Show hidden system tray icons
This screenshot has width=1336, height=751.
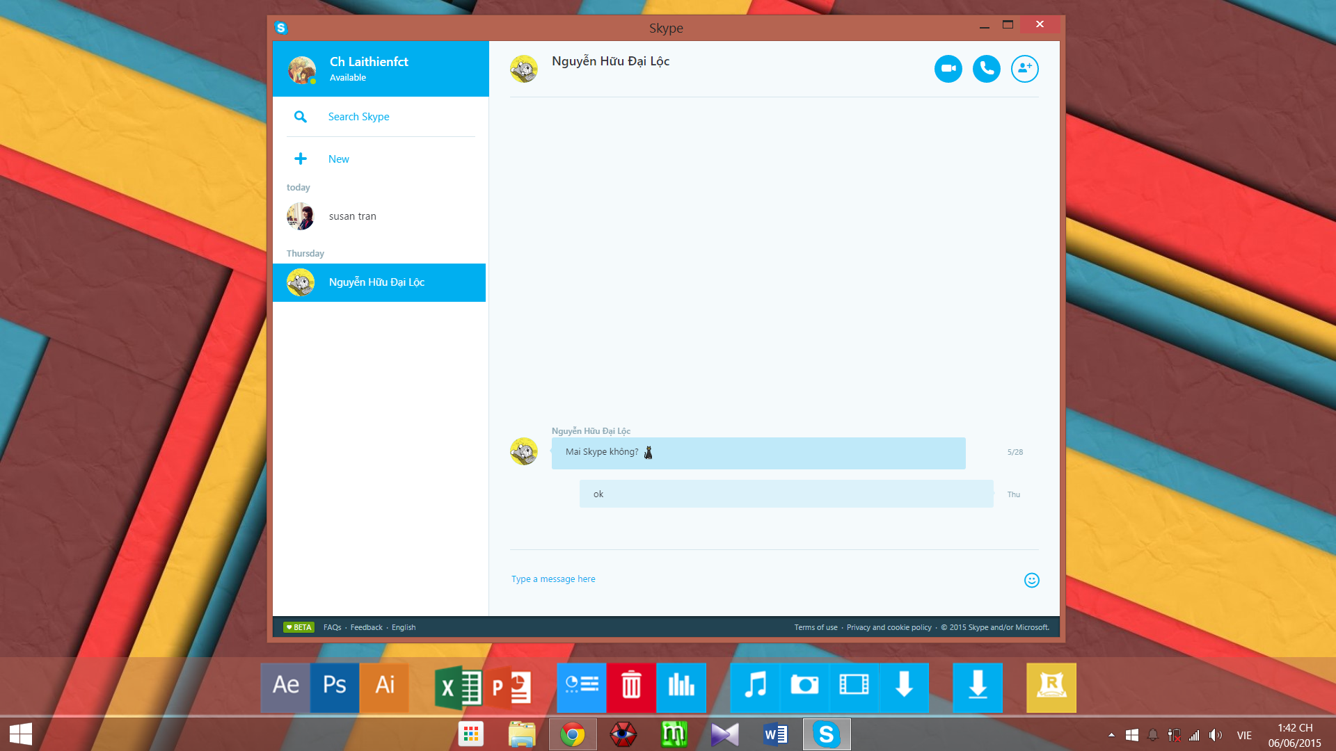(1111, 735)
